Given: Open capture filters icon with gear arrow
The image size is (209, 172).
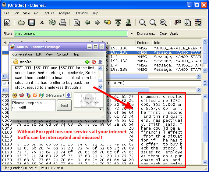Looking at the screenshot, I should 177,23.
